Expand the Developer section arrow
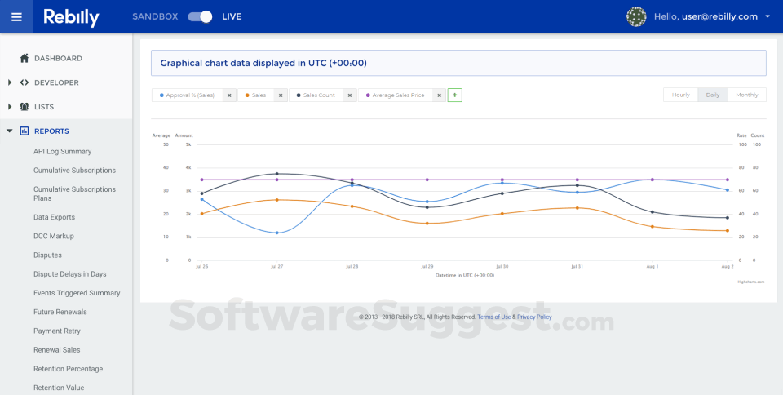Image resolution: width=783 pixels, height=395 pixels. 10,82
